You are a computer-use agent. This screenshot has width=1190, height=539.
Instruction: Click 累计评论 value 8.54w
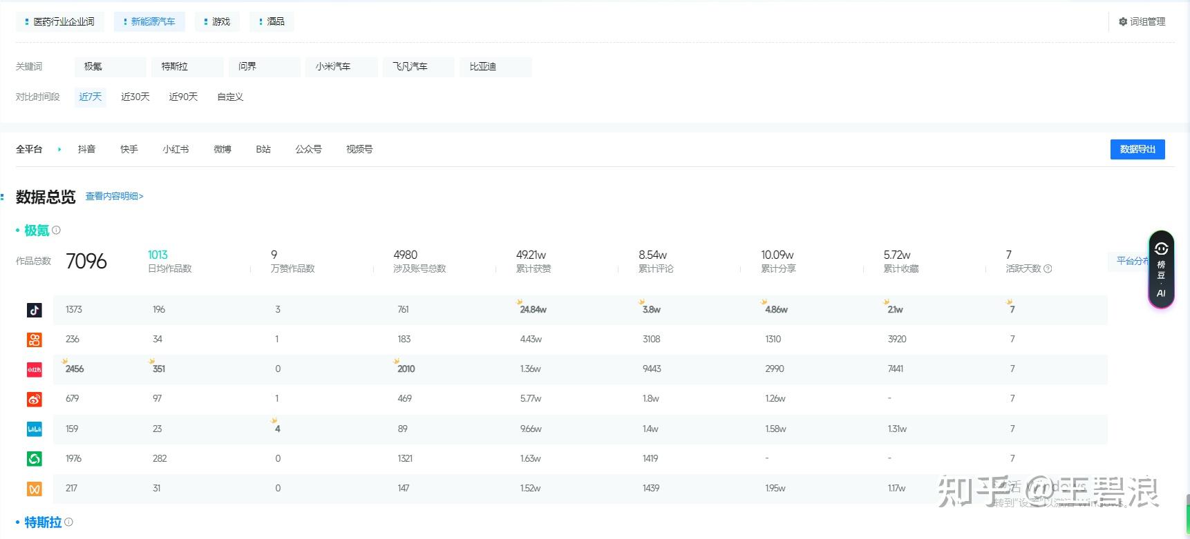[x=652, y=255]
